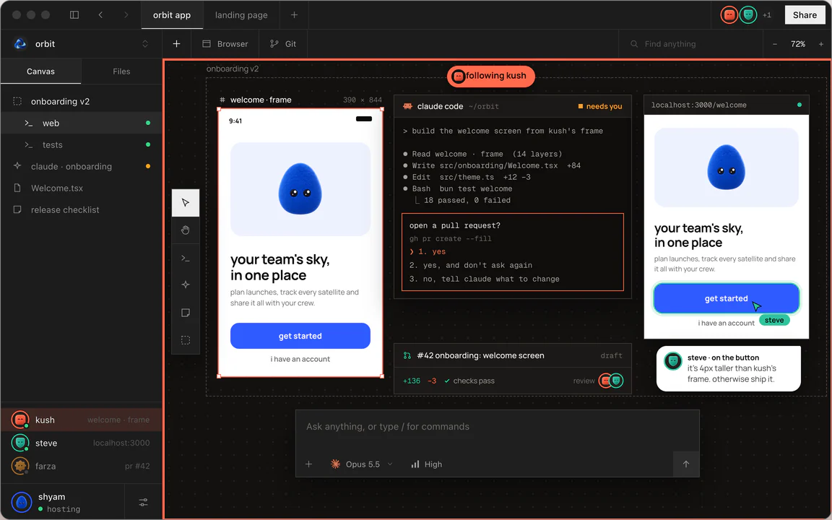
Task: Click the following kush badge
Action: pos(491,76)
